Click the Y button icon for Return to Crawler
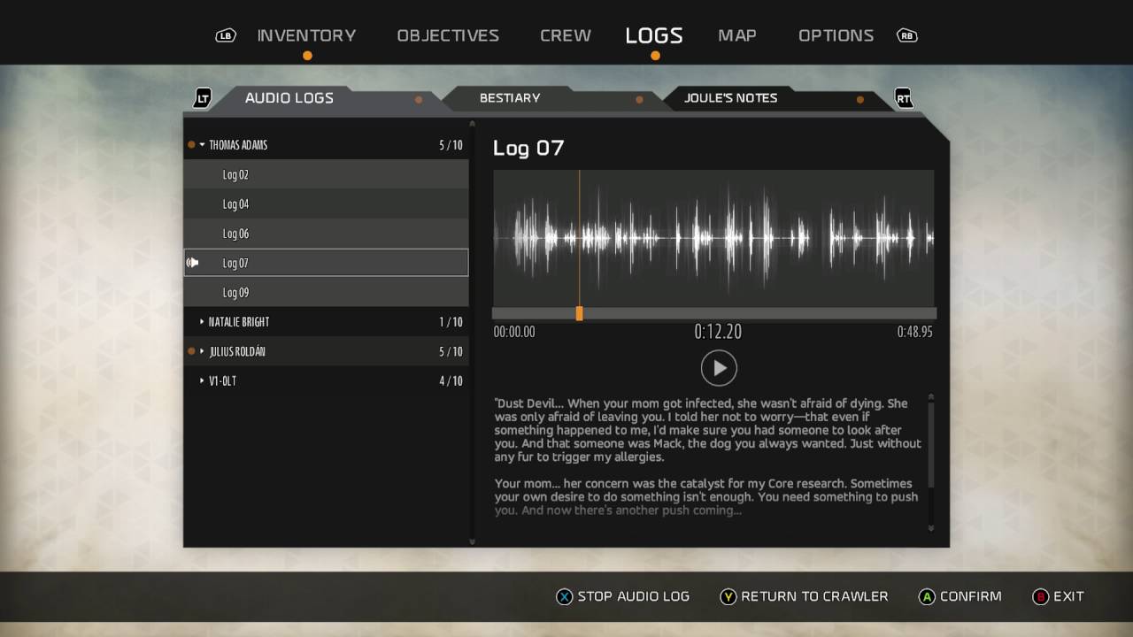The image size is (1133, 637). [x=728, y=596]
